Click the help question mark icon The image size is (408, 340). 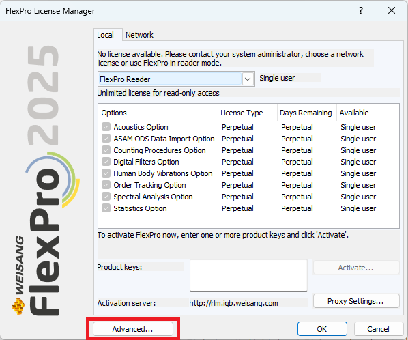(361, 10)
